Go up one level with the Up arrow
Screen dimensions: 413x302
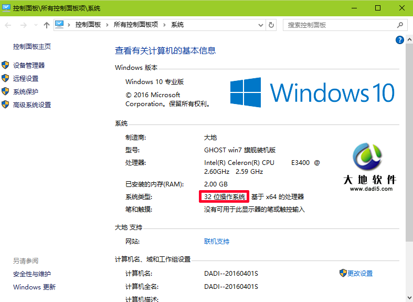pyautogui.click(x=47, y=25)
